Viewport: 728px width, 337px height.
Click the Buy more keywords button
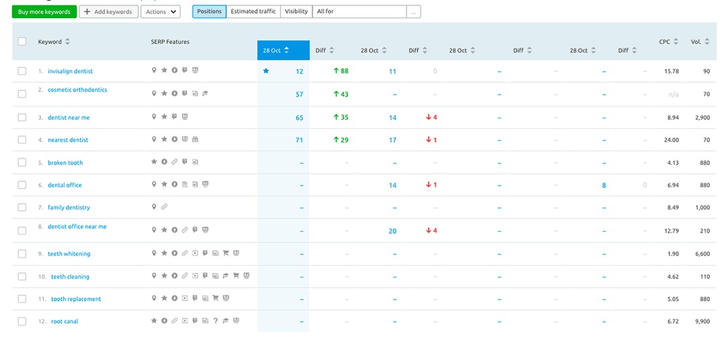[44, 11]
